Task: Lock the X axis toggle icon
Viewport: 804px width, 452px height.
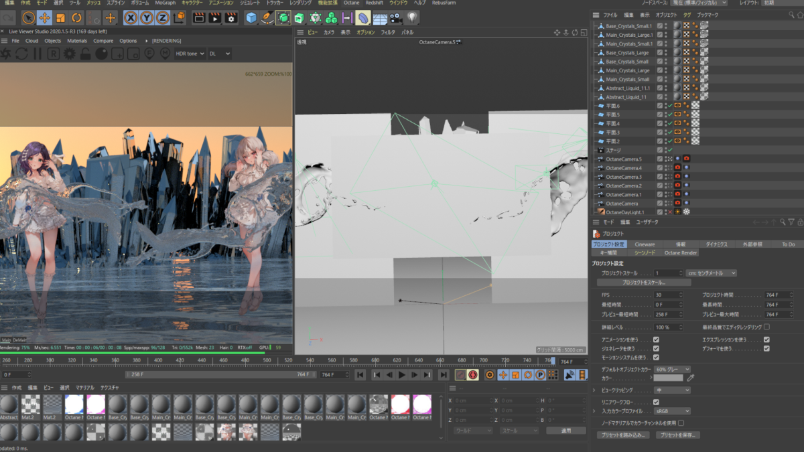Action: pos(130,18)
